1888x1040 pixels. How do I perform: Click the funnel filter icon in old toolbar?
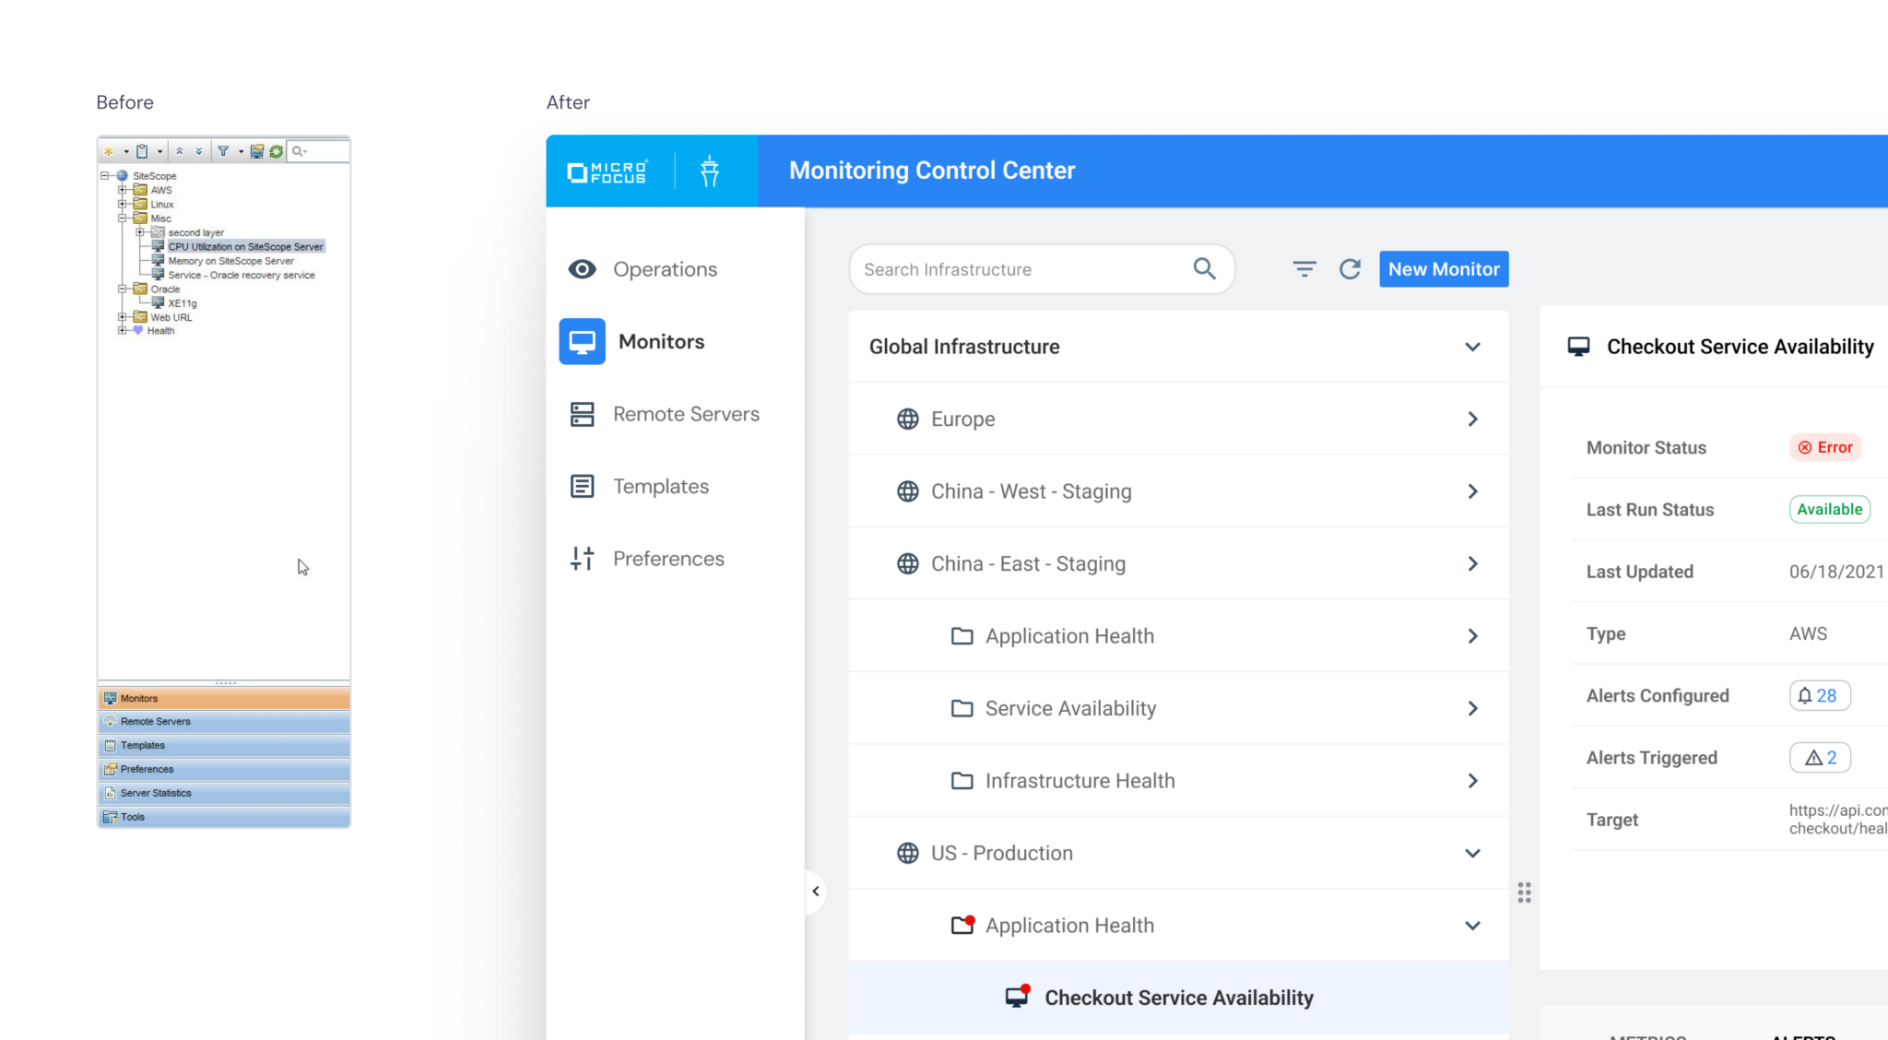[223, 151]
